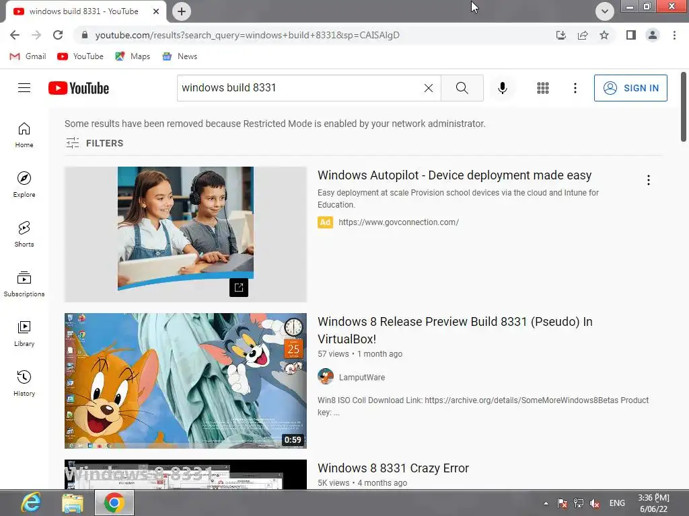The image size is (689, 516).
Task: Open Windows 8 8331 Crazy Error video title
Action: click(393, 468)
